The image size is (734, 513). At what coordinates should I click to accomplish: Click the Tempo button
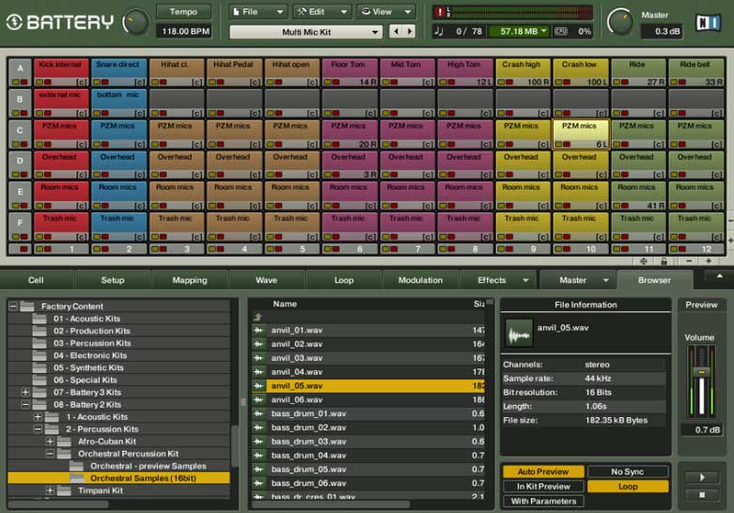183,11
